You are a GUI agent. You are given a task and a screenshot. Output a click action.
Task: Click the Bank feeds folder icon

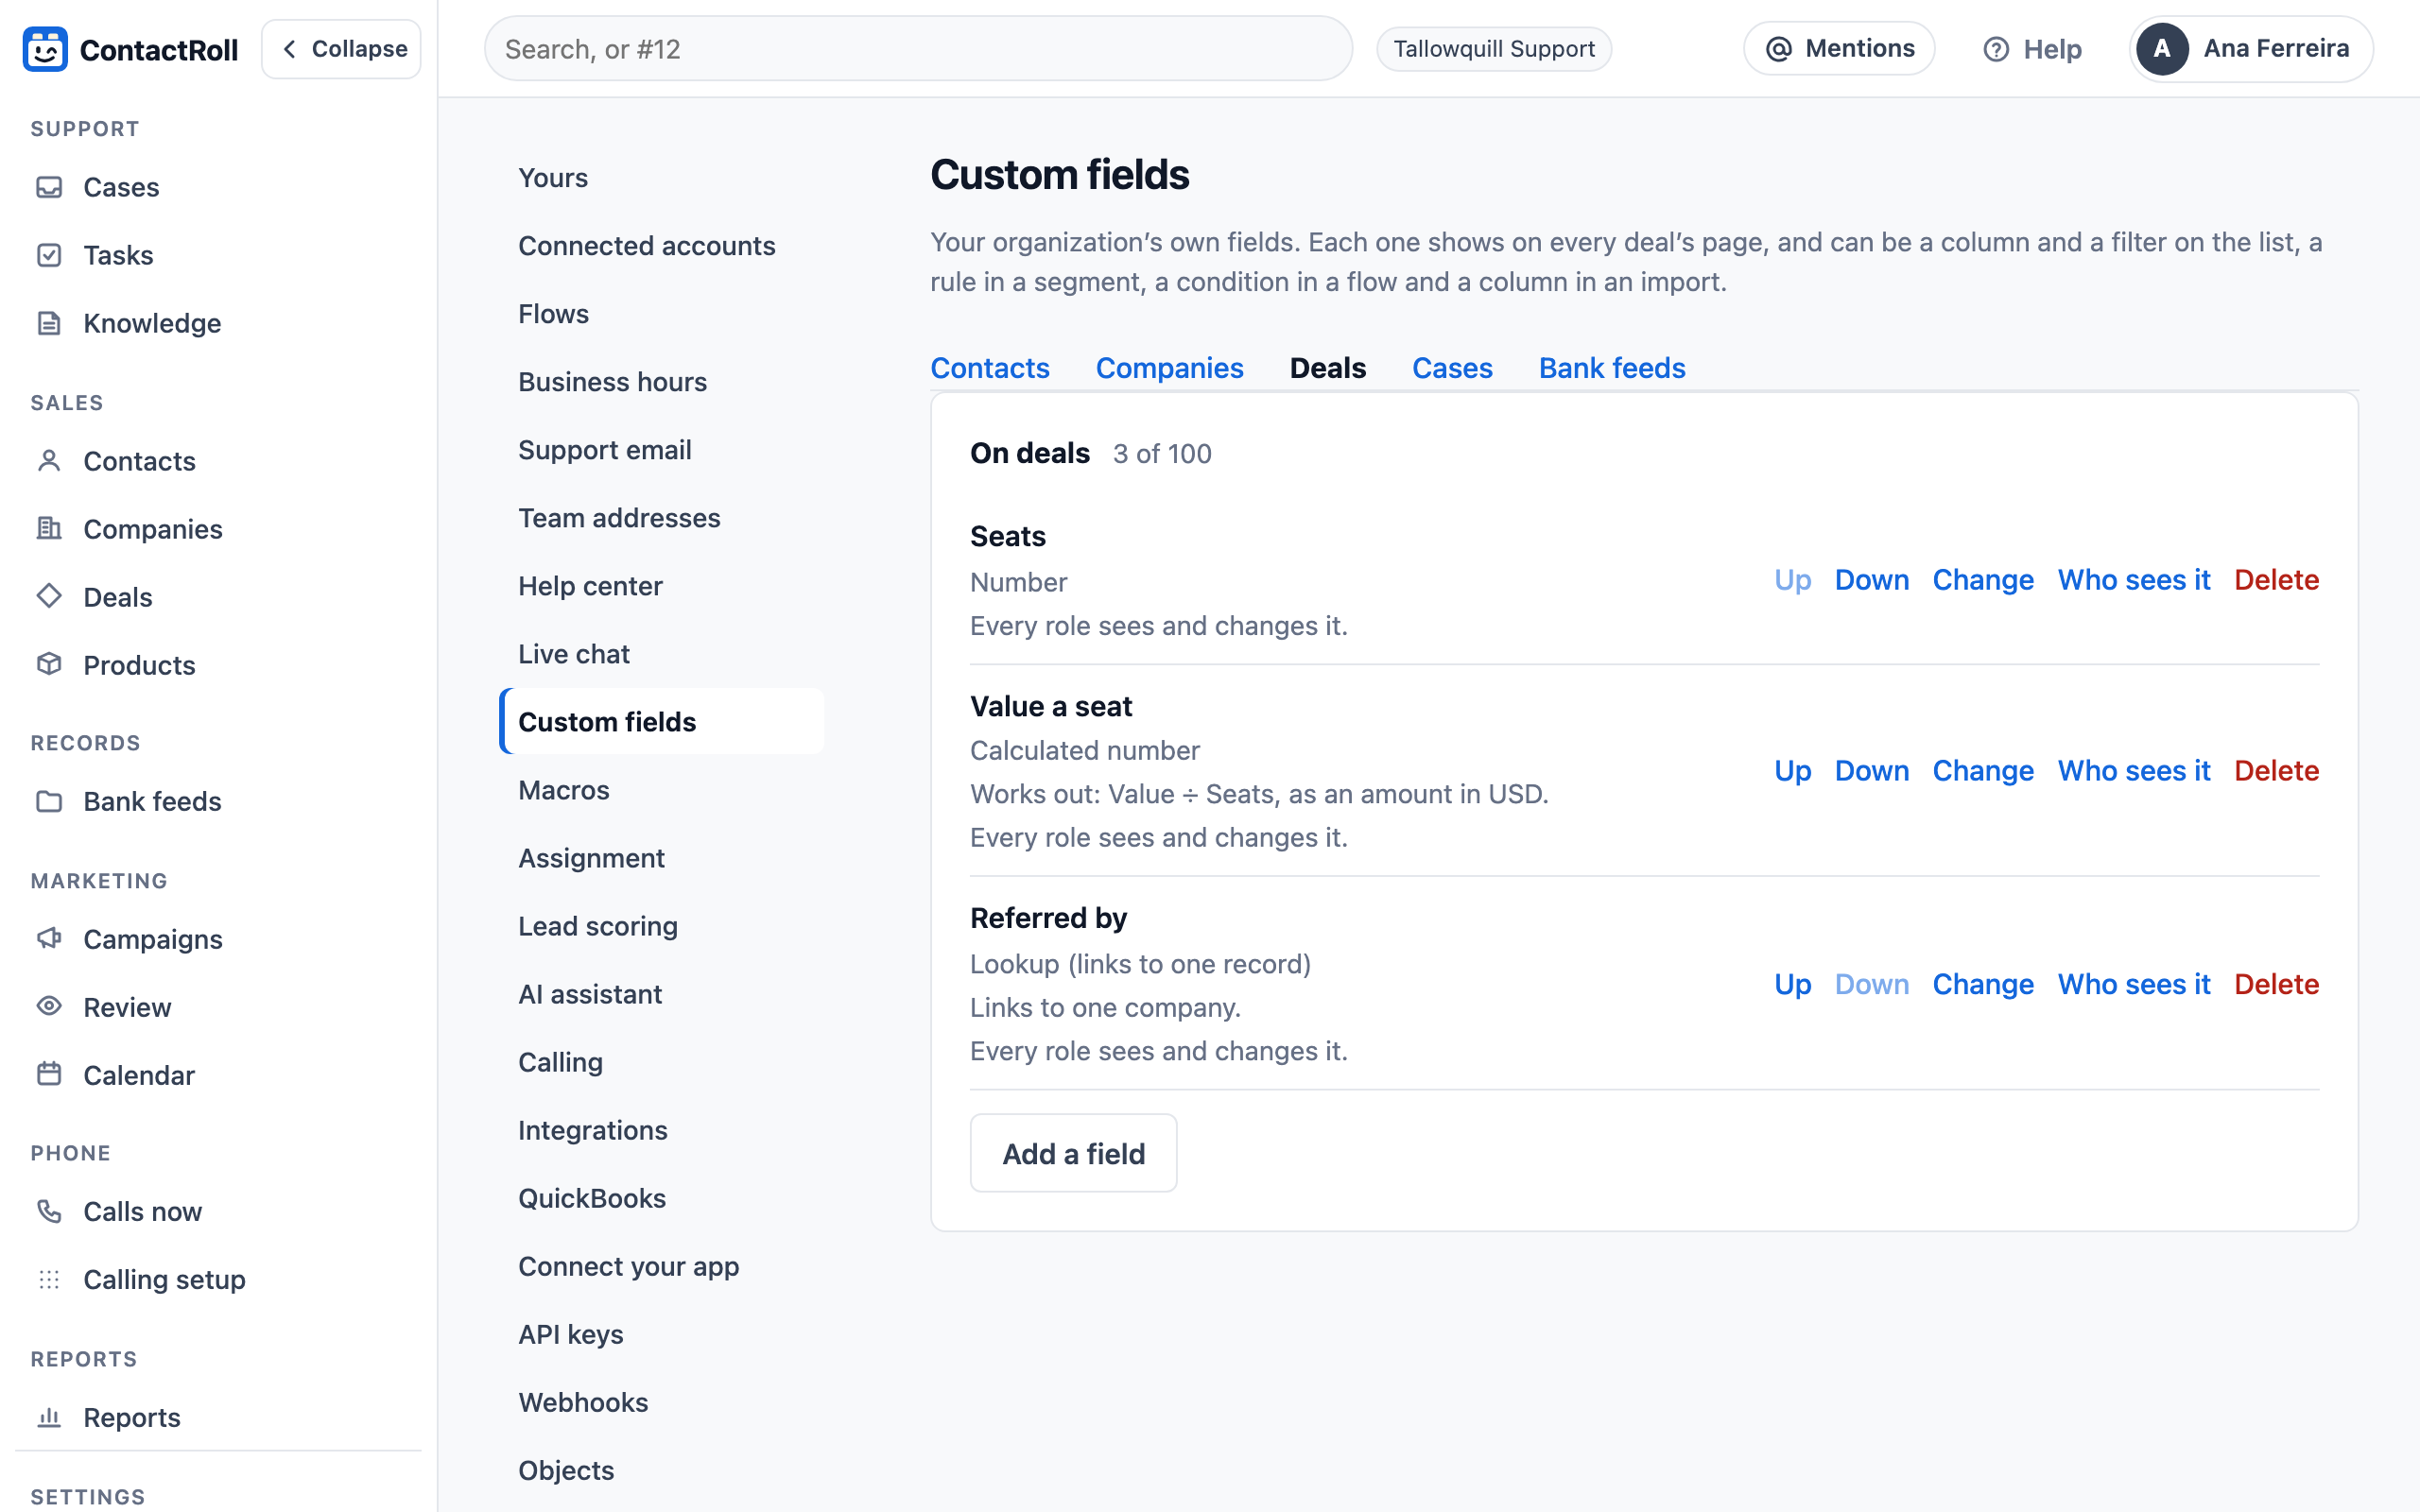coord(49,801)
